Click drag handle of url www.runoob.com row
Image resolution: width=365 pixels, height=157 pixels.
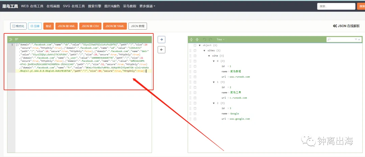(190, 77)
